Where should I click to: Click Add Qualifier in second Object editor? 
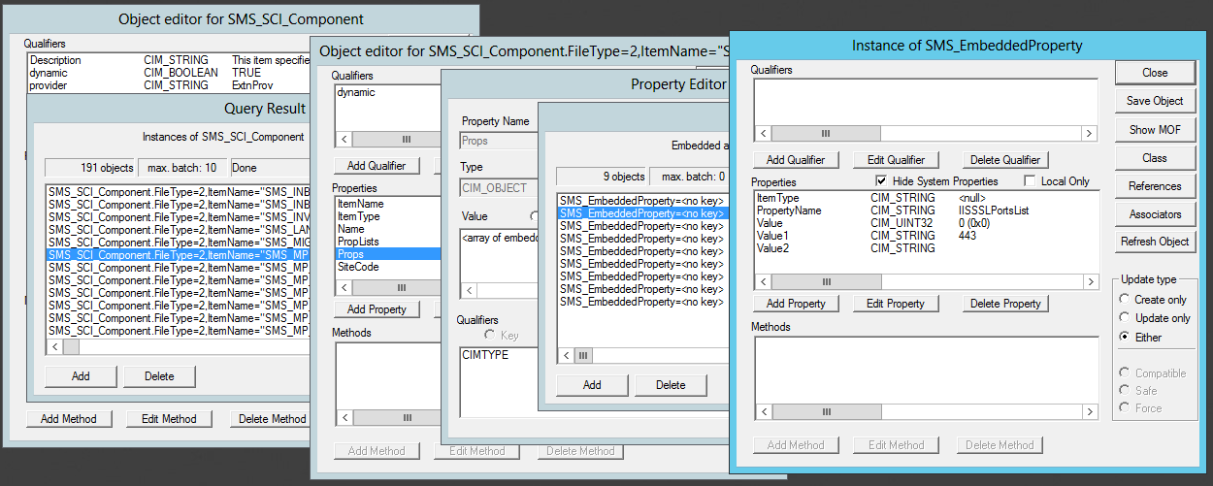[376, 166]
